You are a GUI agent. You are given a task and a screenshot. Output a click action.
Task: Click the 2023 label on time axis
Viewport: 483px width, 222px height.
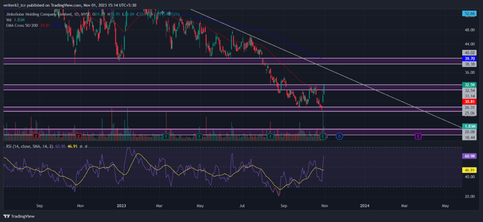click(122, 205)
